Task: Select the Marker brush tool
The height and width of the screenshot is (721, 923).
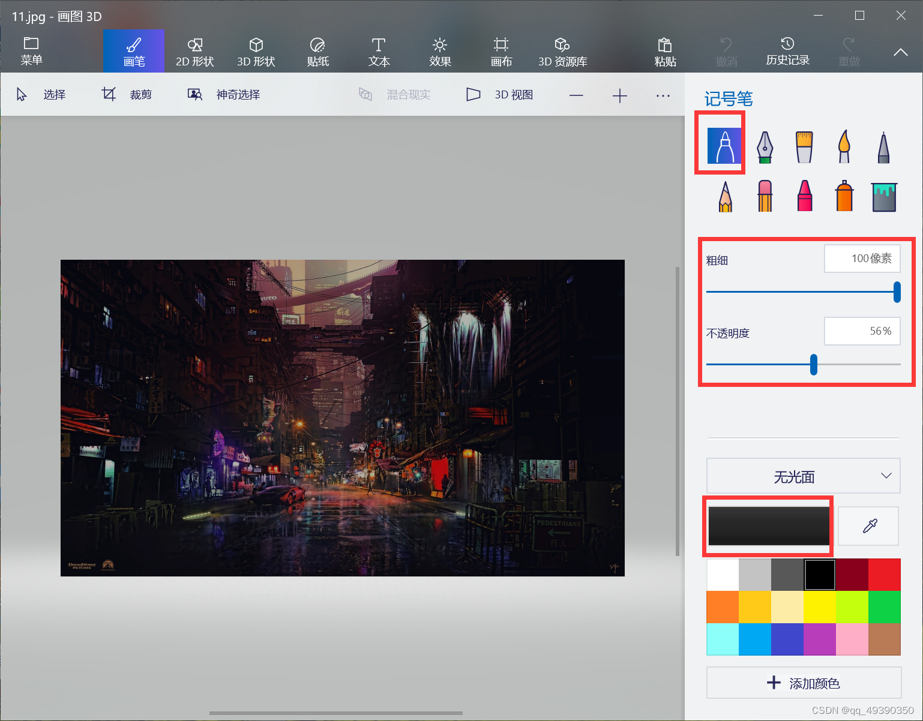Action: pyautogui.click(x=724, y=146)
